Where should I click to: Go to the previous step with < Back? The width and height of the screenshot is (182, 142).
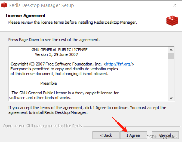coord(106,135)
